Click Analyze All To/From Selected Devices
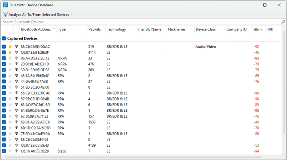Image resolution: width=287 pixels, height=160 pixels. pos(39,15)
